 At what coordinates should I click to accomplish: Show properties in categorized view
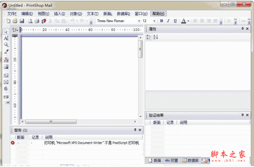[x=149, y=37]
